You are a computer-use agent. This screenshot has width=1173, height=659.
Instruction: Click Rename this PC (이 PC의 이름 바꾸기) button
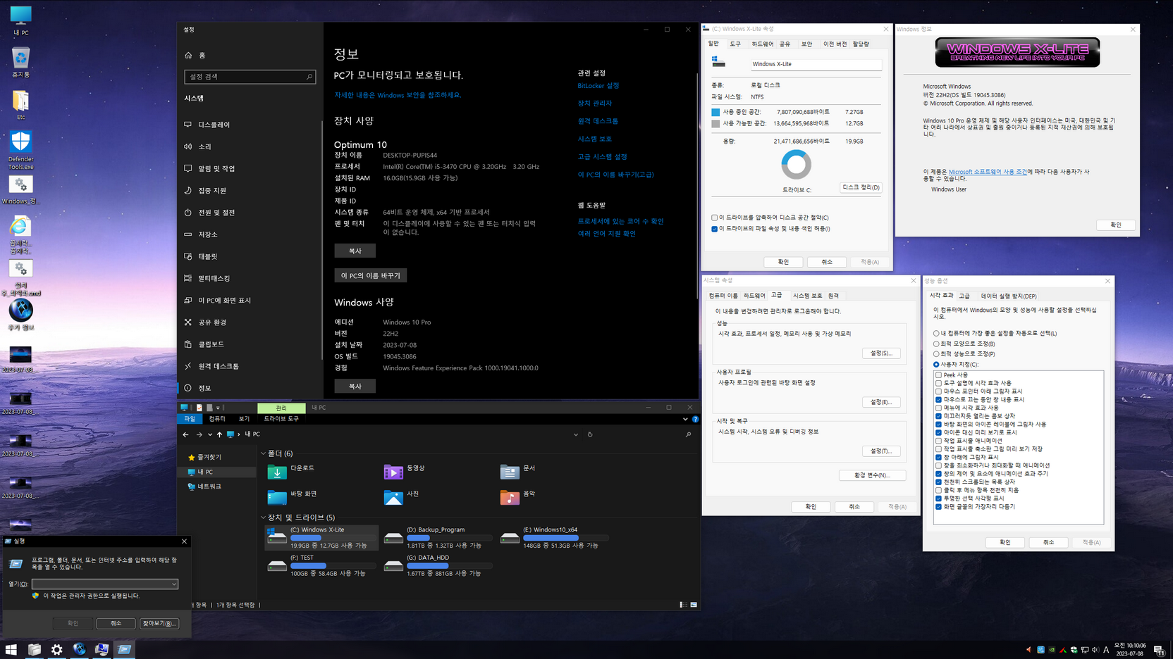pyautogui.click(x=370, y=276)
